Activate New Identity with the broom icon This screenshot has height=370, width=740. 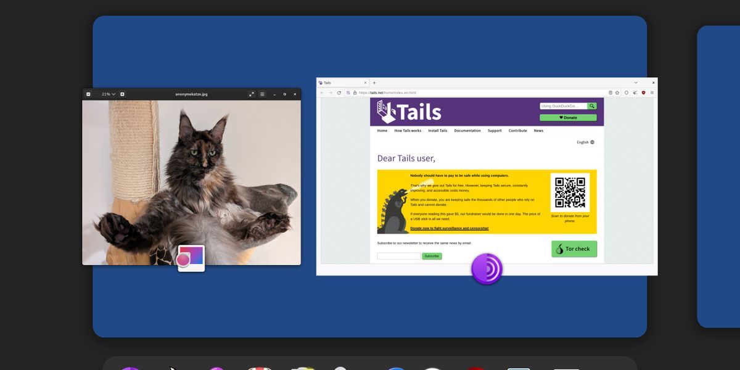click(x=635, y=92)
